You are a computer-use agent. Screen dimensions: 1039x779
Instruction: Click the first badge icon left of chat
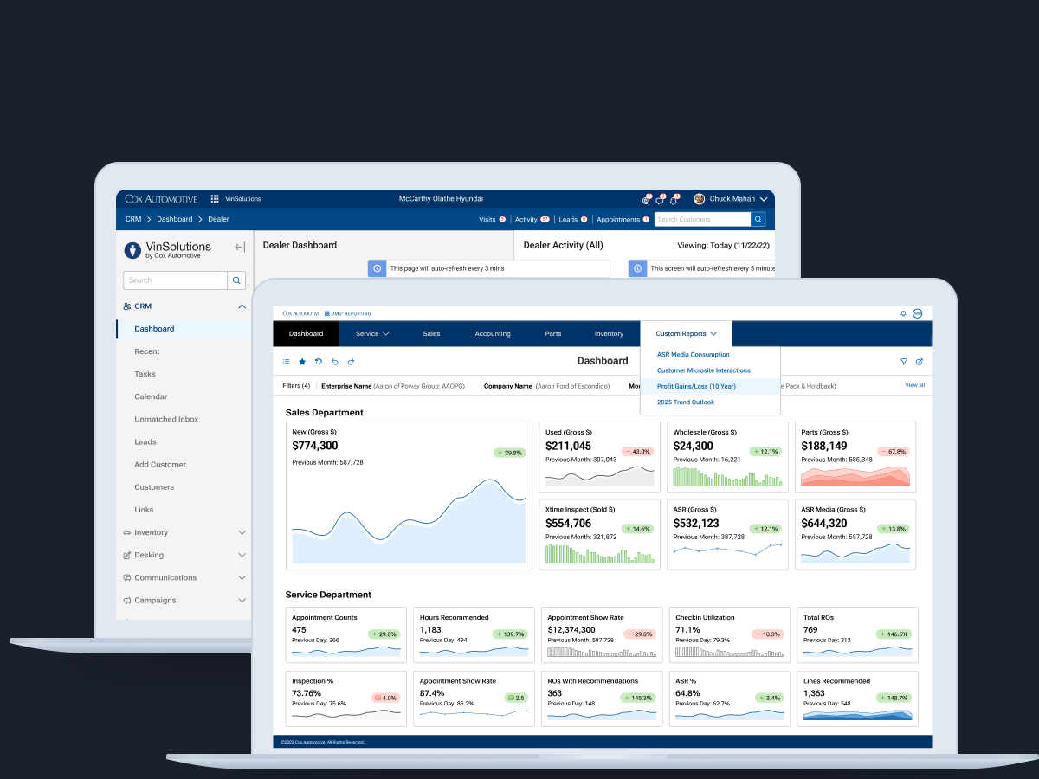coord(646,200)
